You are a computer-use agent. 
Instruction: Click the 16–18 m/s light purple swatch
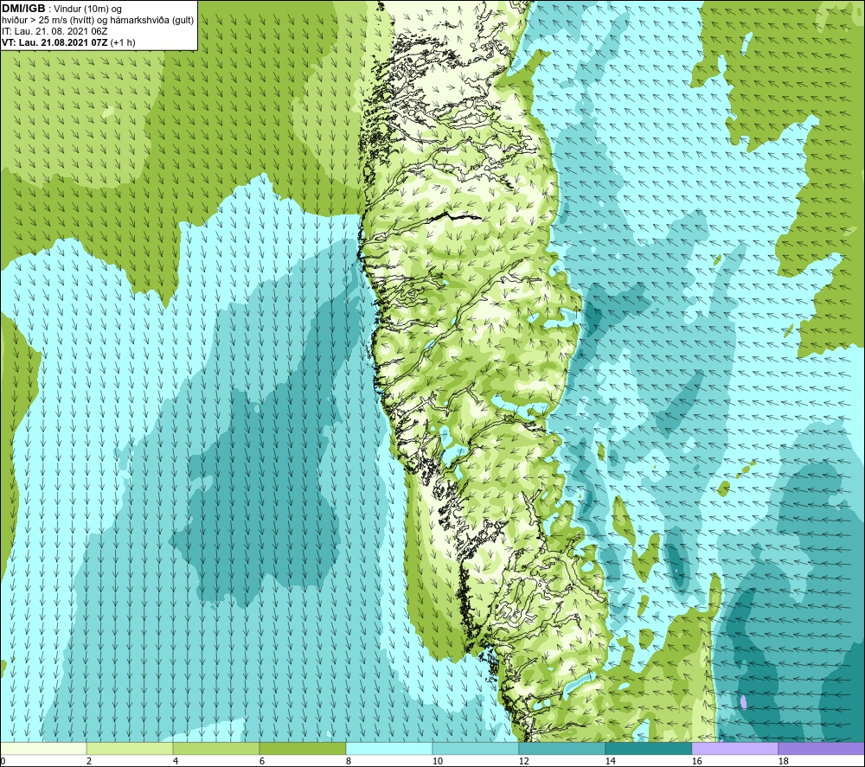(734, 749)
